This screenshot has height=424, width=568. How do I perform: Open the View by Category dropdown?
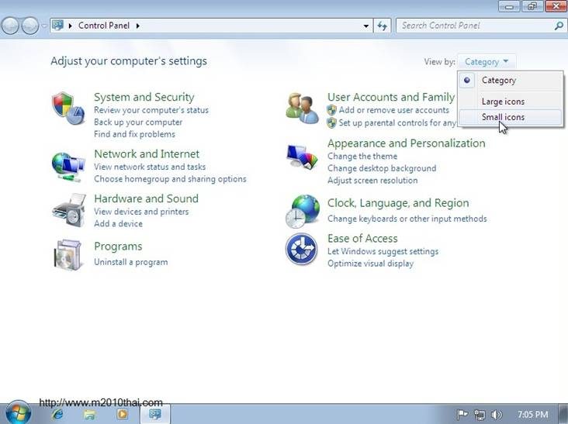point(486,62)
